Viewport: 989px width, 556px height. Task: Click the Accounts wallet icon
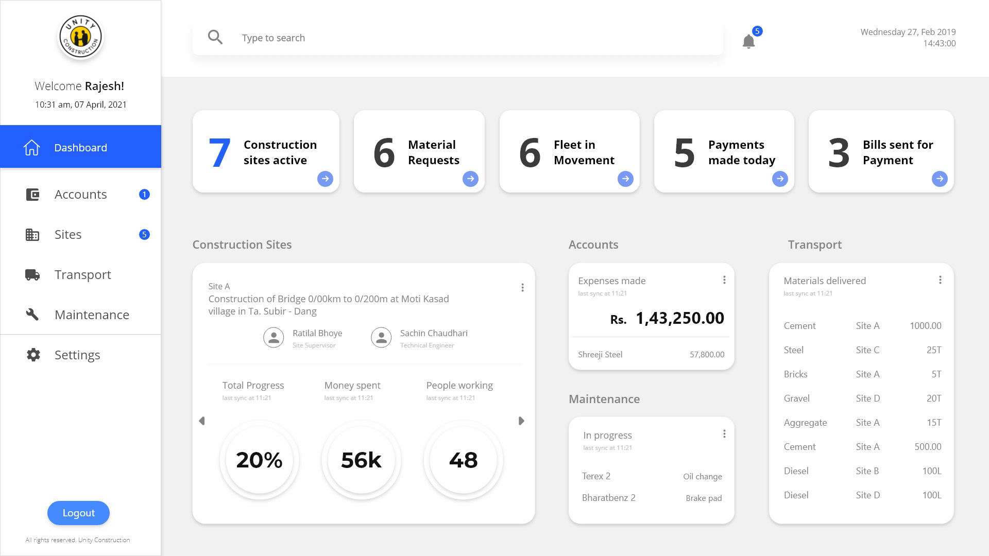tap(32, 195)
